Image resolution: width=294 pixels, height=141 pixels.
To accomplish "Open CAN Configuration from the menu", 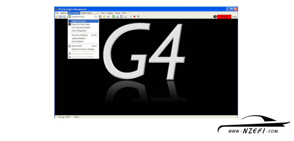I will (x=83, y=31).
